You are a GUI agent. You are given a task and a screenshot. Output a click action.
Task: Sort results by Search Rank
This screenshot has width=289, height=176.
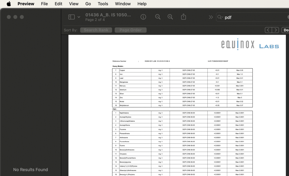[96, 30]
